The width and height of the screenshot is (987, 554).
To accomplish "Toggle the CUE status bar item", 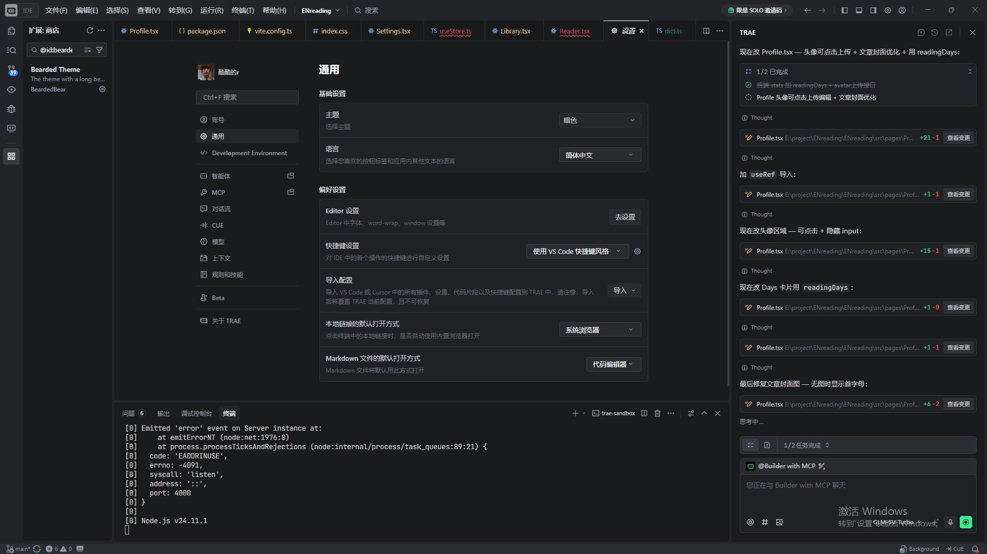I will pyautogui.click(x=955, y=549).
